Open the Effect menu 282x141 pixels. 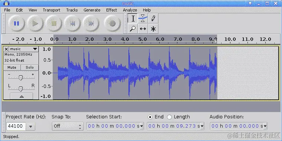click(112, 10)
